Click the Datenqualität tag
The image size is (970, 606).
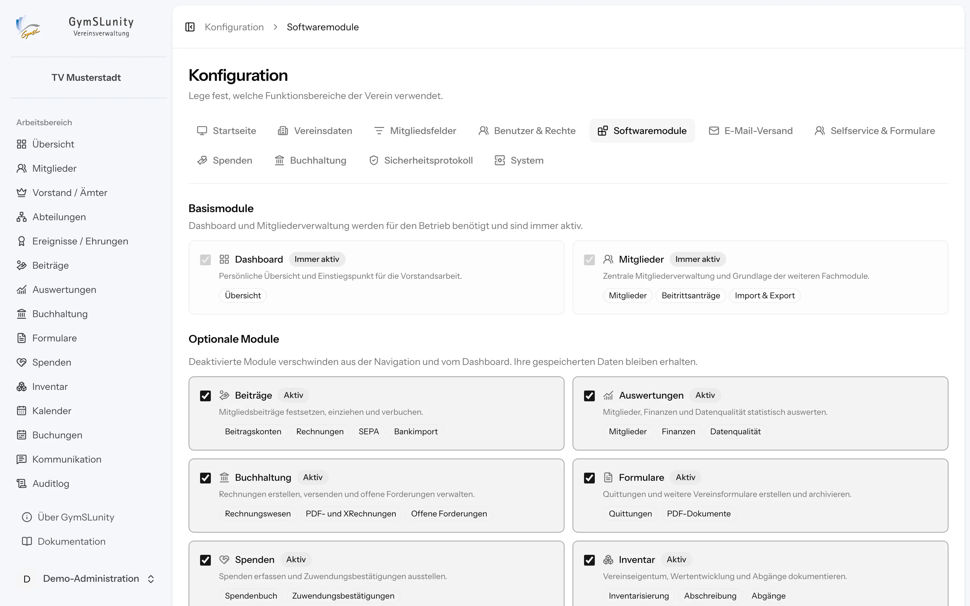coord(735,432)
